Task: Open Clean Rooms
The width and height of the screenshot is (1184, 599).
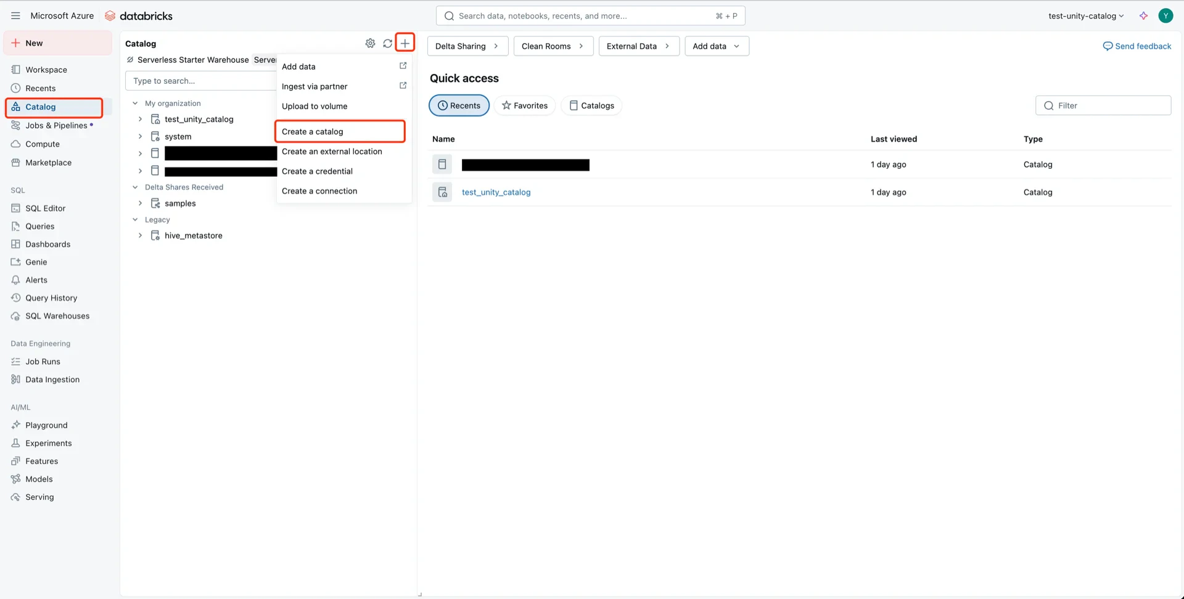Action: coord(553,46)
